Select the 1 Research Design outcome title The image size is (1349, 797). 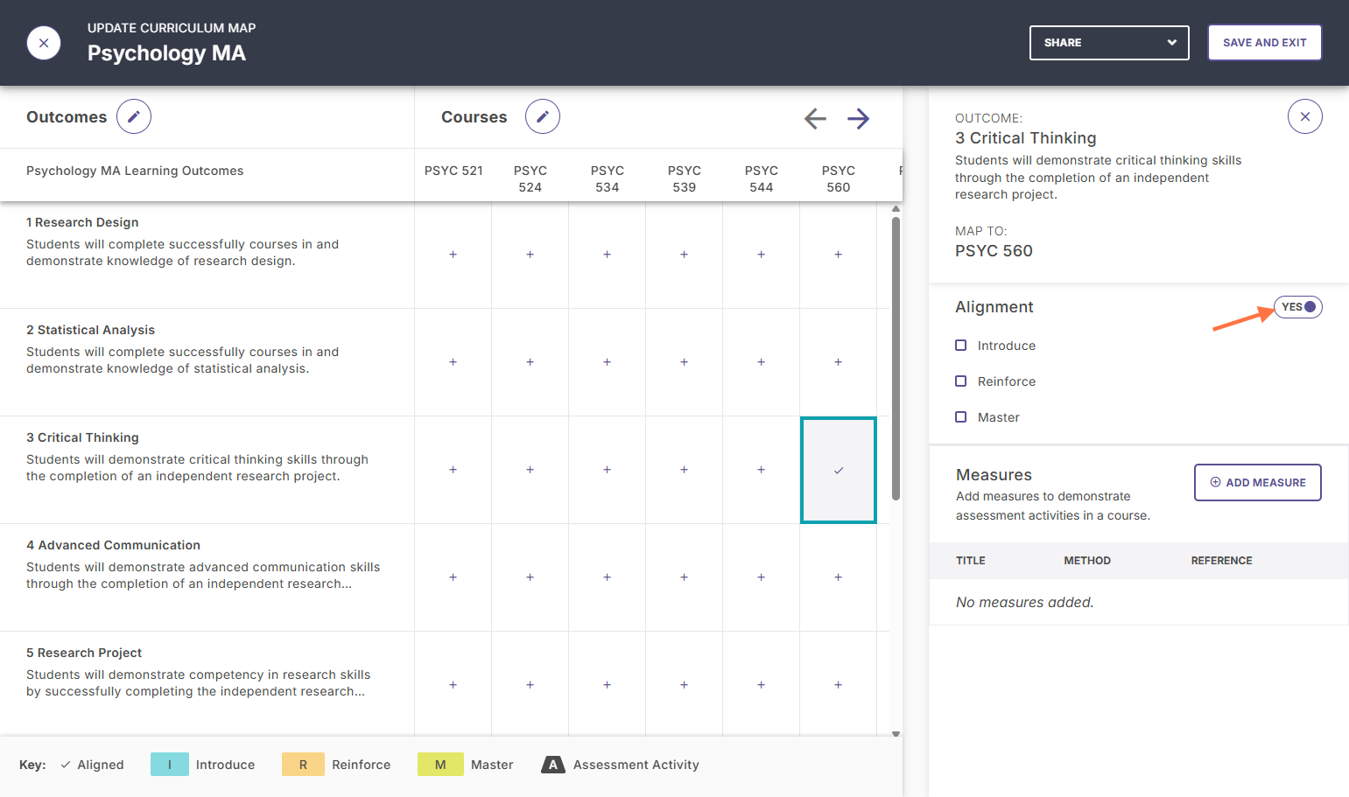[82, 222]
